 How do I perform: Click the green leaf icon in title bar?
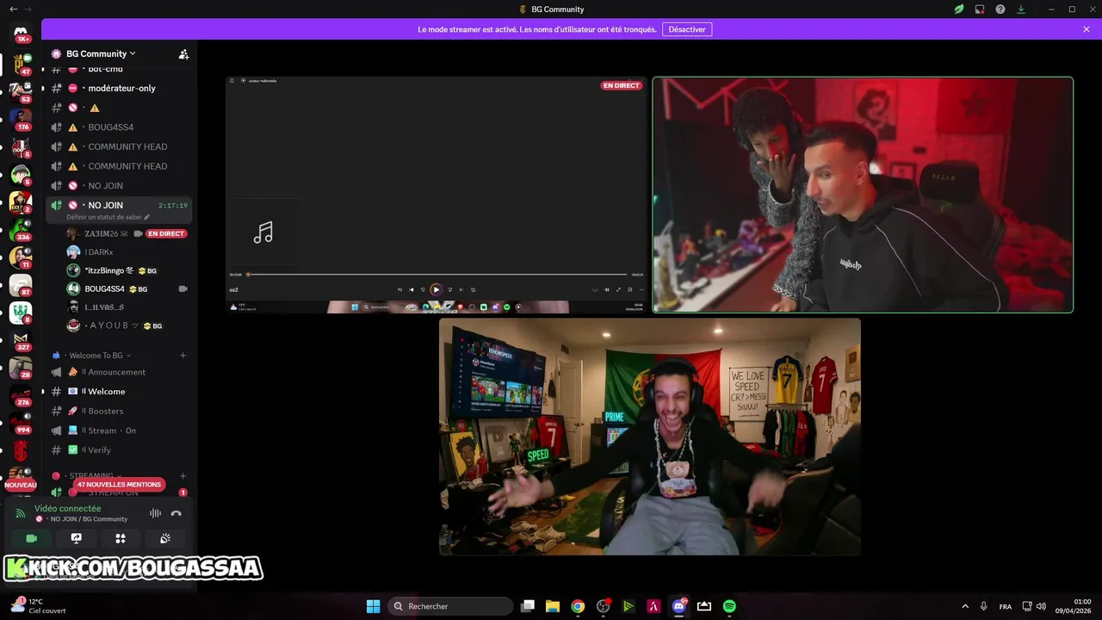[x=959, y=9]
